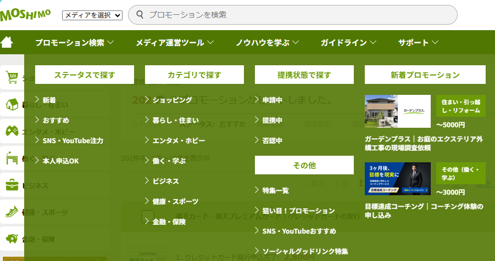Toggle the checkbox beside the Rakuten card promotion

point(147,217)
